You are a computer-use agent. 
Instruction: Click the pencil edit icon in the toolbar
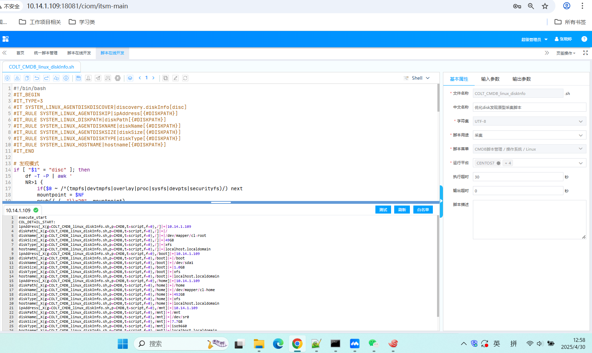pos(175,78)
